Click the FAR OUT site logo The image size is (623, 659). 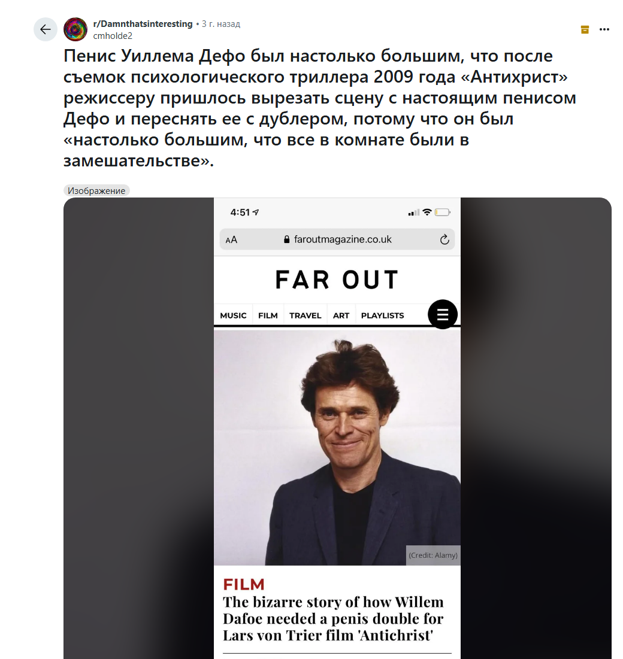[x=337, y=280]
